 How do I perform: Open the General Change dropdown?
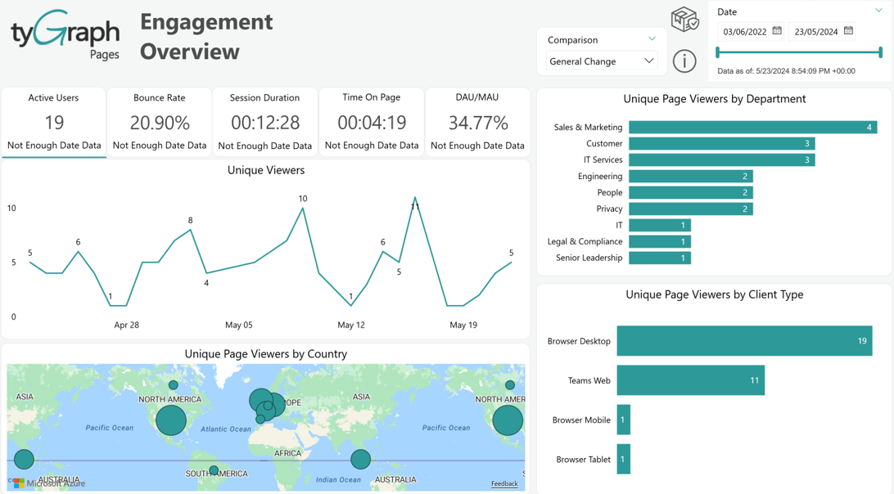[601, 61]
